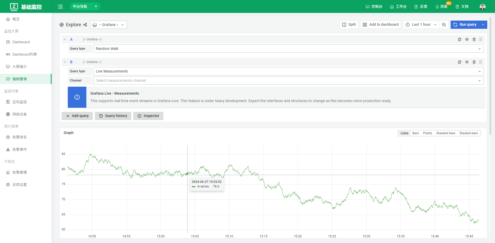Image resolution: width=495 pixels, height=243 pixels.
Task: Select the Stacked lines graph style
Action: coord(445,133)
